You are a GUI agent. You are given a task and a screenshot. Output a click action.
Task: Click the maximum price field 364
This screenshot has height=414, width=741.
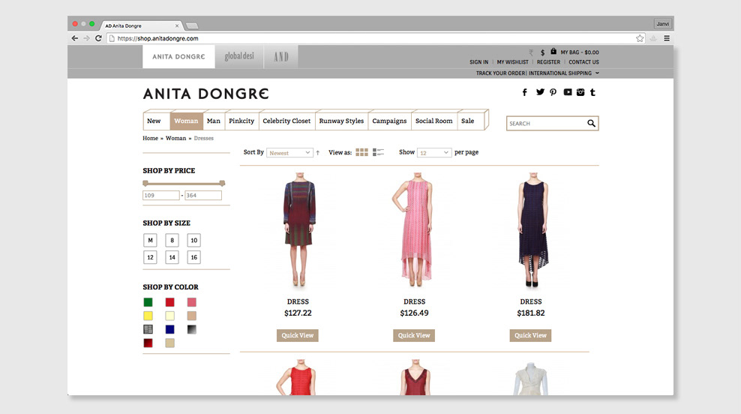pyautogui.click(x=203, y=195)
